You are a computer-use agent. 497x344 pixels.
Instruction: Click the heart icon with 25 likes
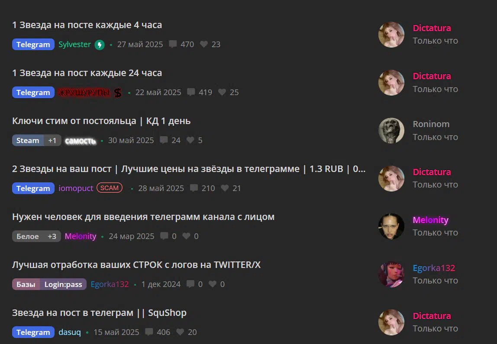222,92
